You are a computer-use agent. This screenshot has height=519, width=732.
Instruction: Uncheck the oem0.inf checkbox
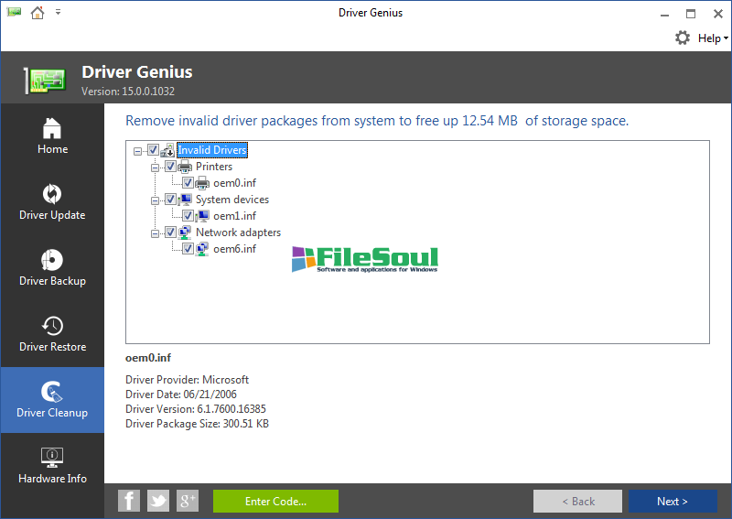pyautogui.click(x=188, y=183)
